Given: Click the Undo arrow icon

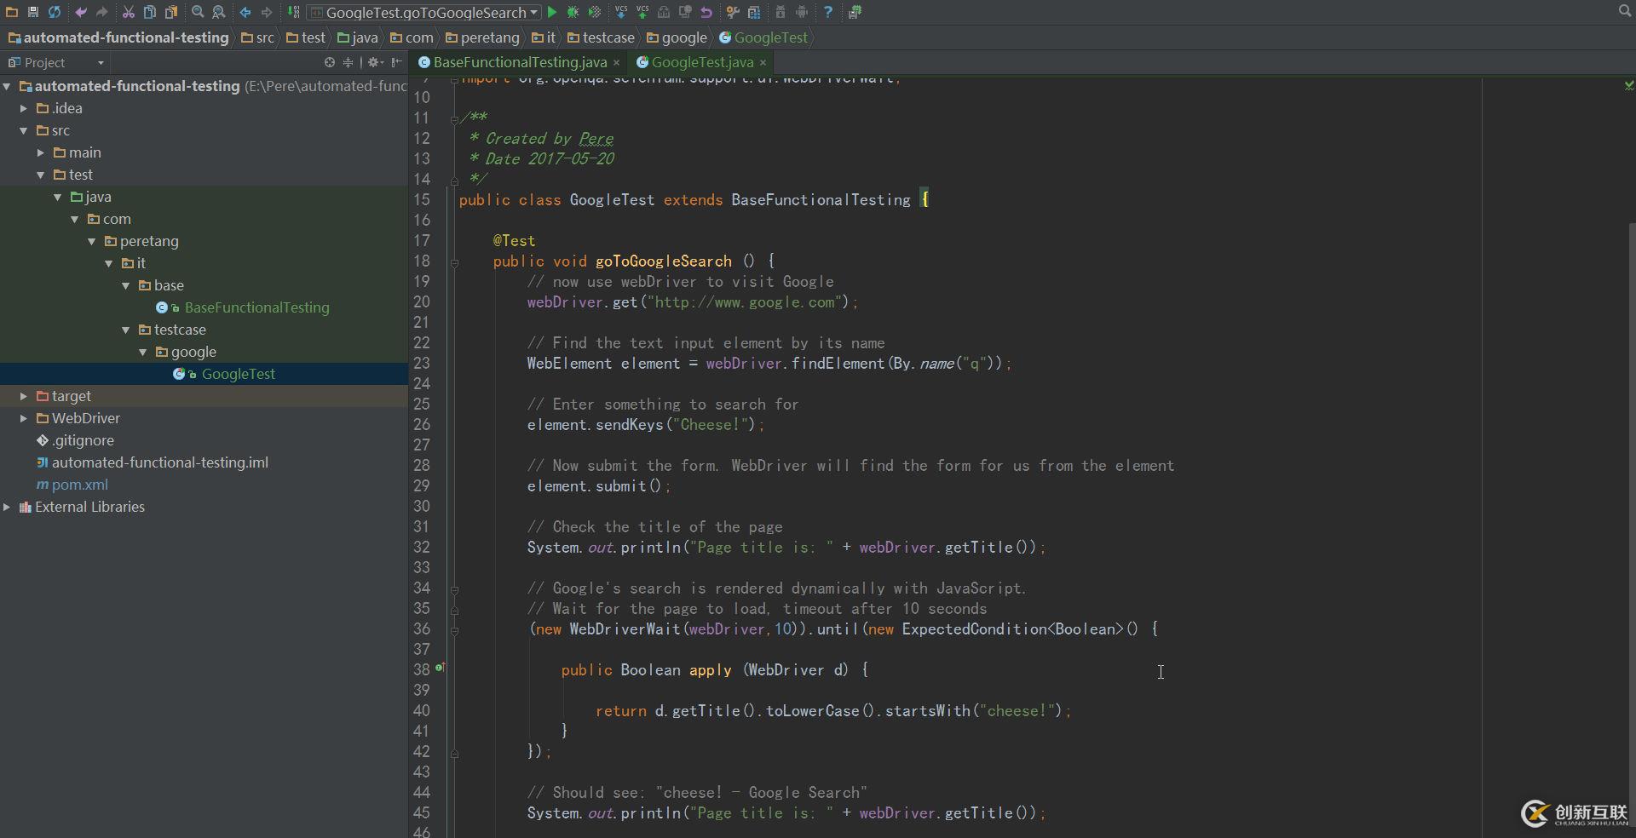Looking at the screenshot, I should tap(81, 12).
